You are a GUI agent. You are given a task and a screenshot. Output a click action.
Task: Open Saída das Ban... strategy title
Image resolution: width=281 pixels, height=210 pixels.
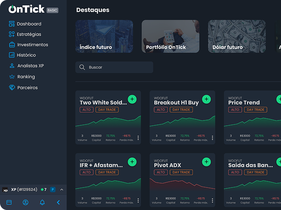tap(251, 165)
